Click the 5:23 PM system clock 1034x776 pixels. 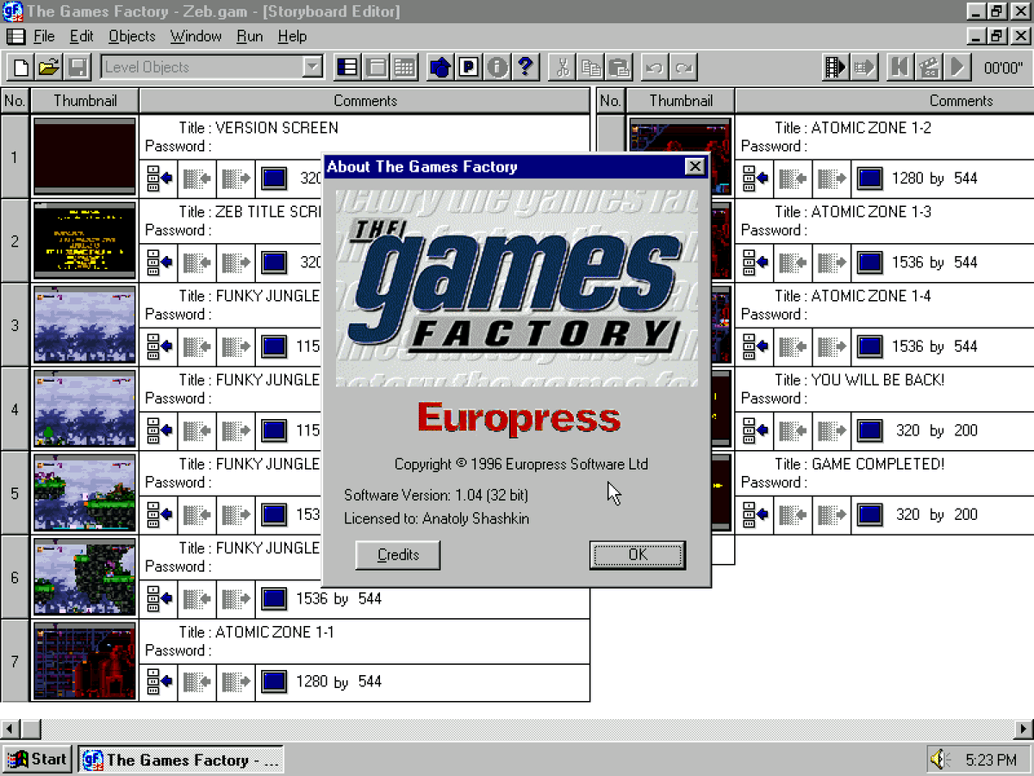click(x=991, y=760)
